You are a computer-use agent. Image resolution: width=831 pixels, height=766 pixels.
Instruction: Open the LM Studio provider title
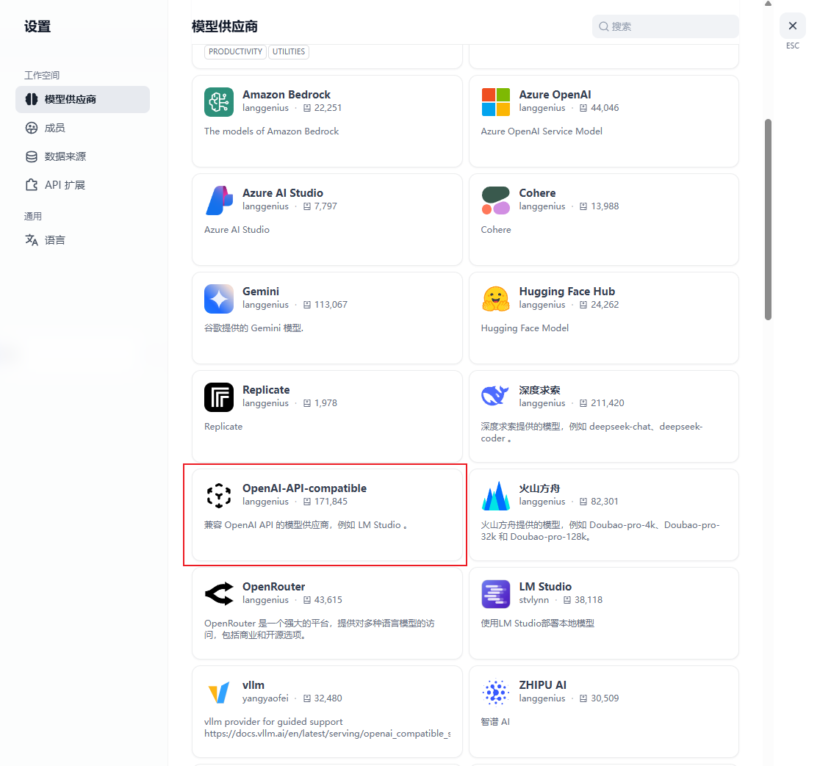[545, 586]
